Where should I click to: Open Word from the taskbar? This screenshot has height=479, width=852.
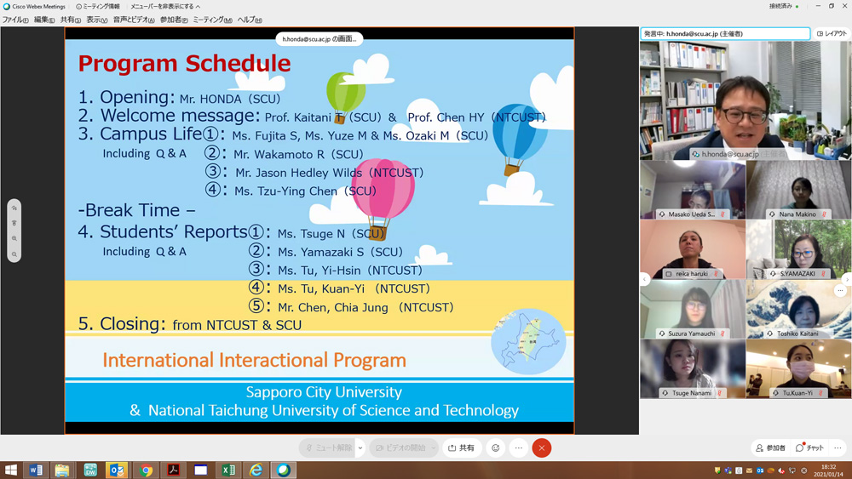(36, 470)
